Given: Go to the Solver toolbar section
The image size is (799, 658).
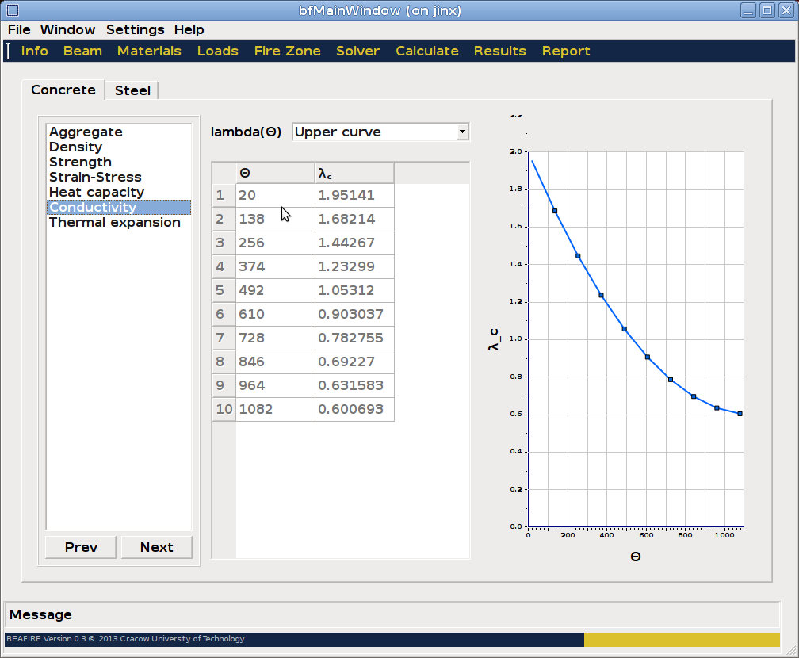Looking at the screenshot, I should click(x=357, y=52).
